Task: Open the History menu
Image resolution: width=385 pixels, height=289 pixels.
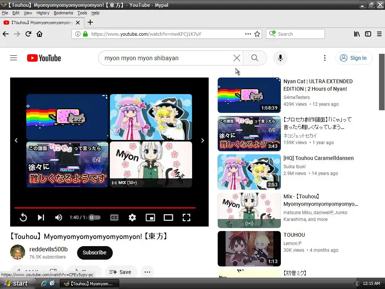Action: (x=43, y=13)
